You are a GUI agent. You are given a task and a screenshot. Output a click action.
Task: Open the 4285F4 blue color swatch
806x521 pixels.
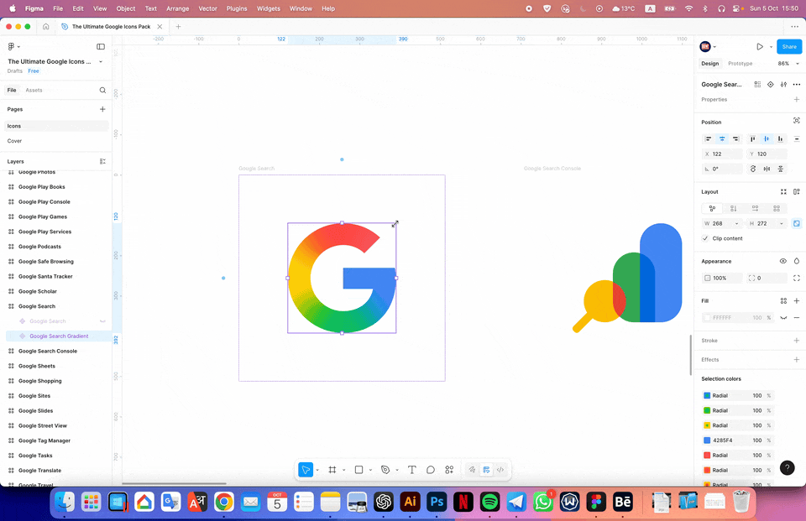click(707, 440)
